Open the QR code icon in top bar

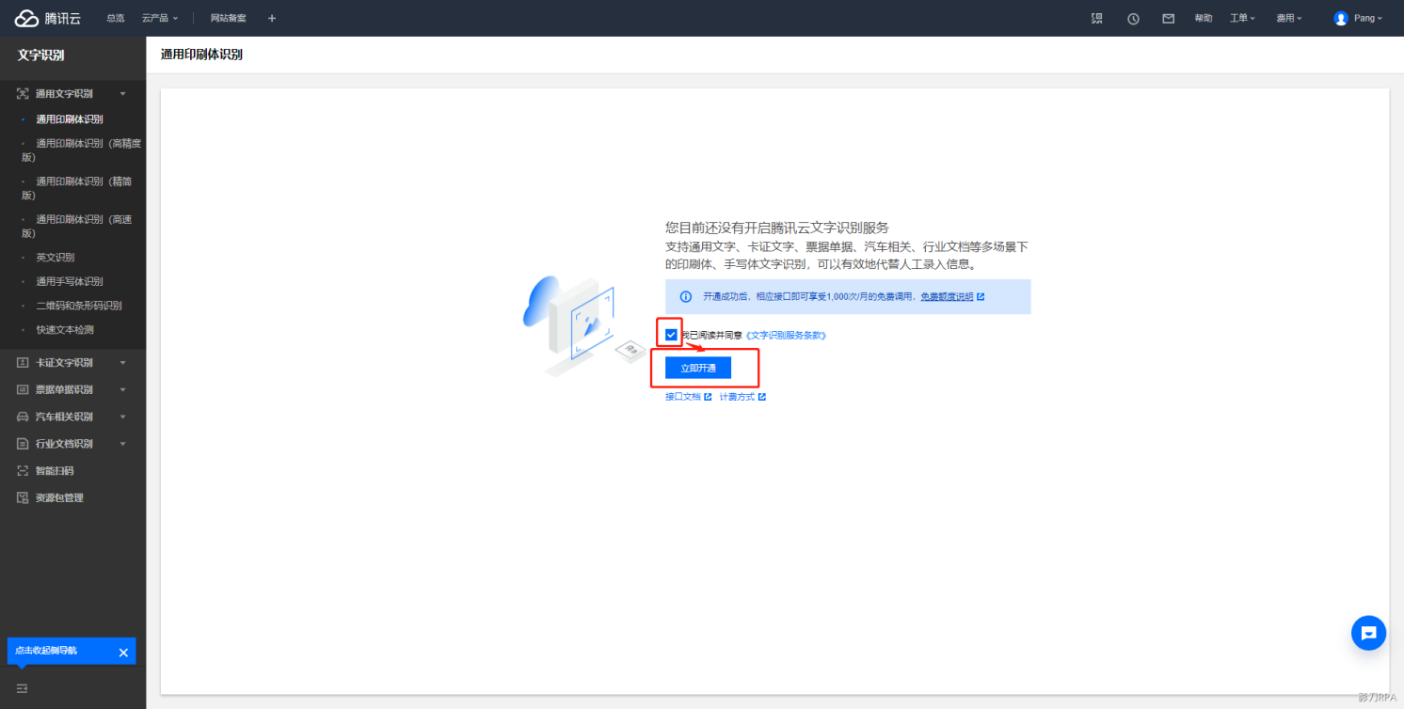click(1097, 18)
